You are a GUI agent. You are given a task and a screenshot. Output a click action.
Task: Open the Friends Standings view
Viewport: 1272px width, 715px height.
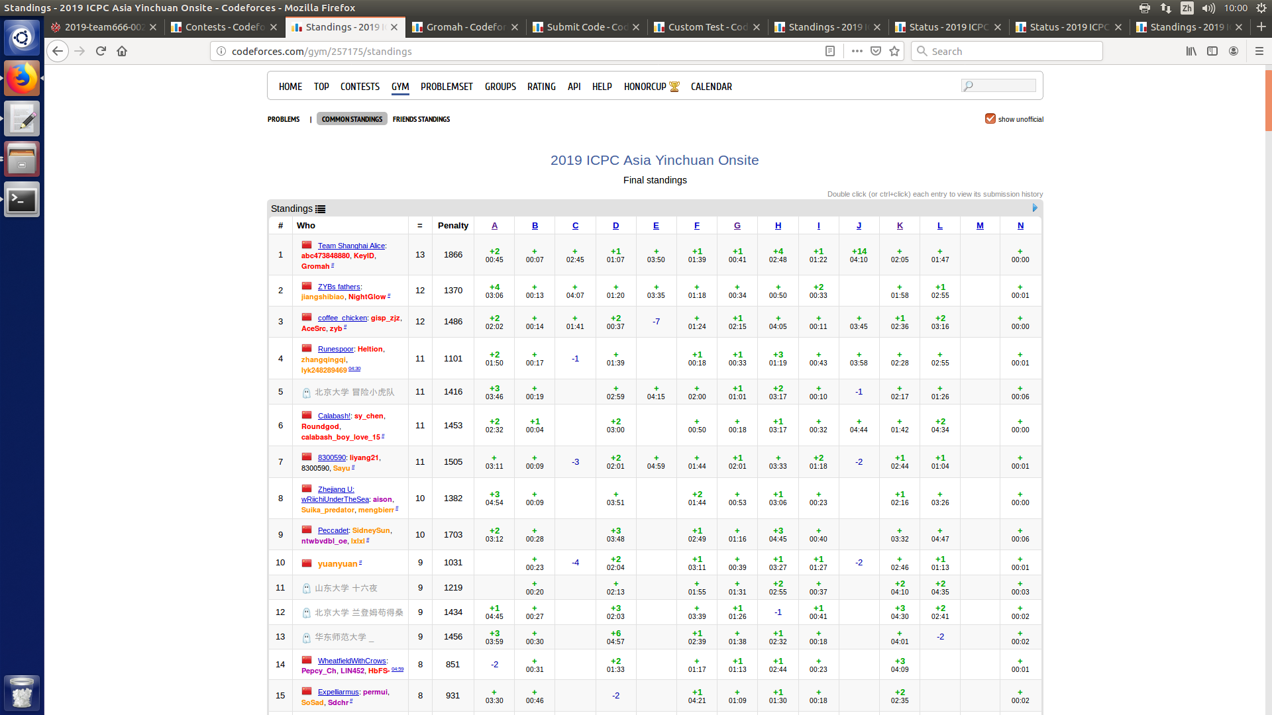(421, 119)
